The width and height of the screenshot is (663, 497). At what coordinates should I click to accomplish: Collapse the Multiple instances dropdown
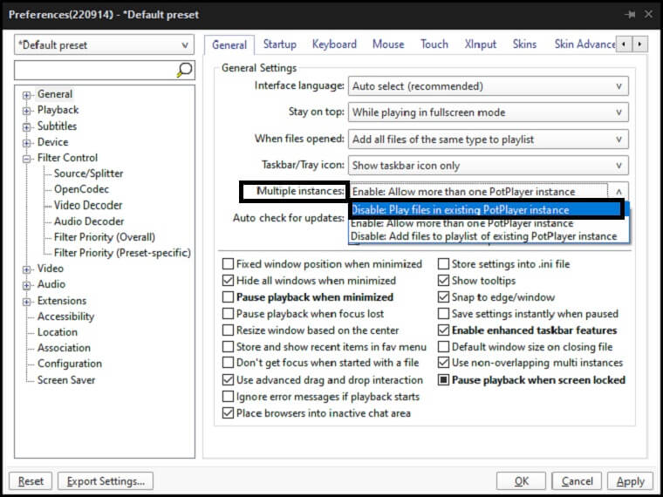(x=619, y=192)
